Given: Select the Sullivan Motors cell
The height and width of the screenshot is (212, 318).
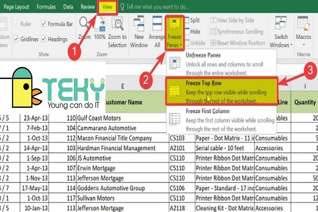Looking at the screenshot, I should point(122,198).
